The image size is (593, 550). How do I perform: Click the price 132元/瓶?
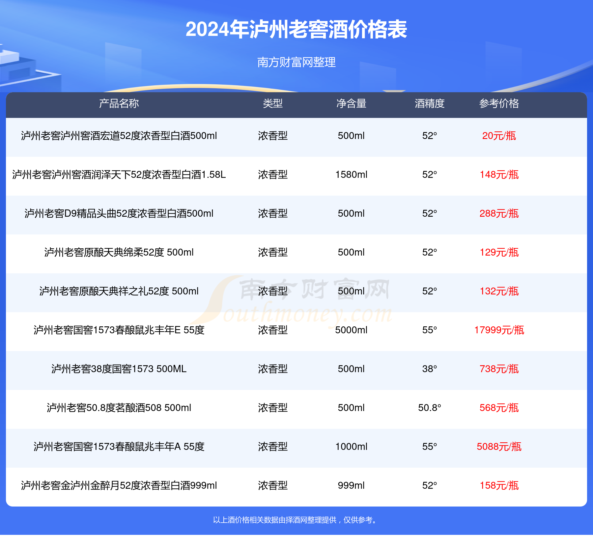499,291
